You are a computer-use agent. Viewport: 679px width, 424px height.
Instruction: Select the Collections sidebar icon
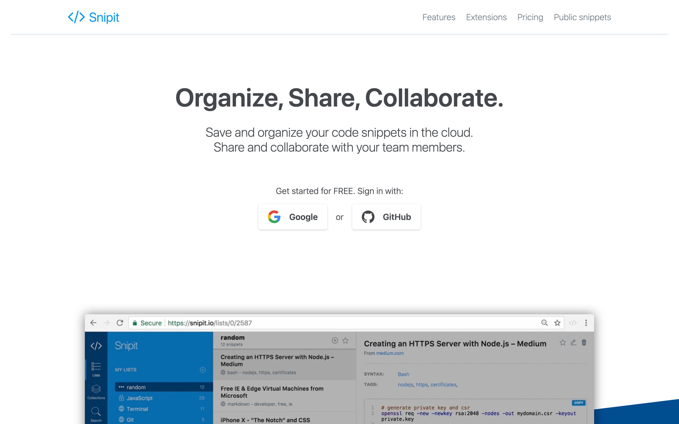[96, 392]
